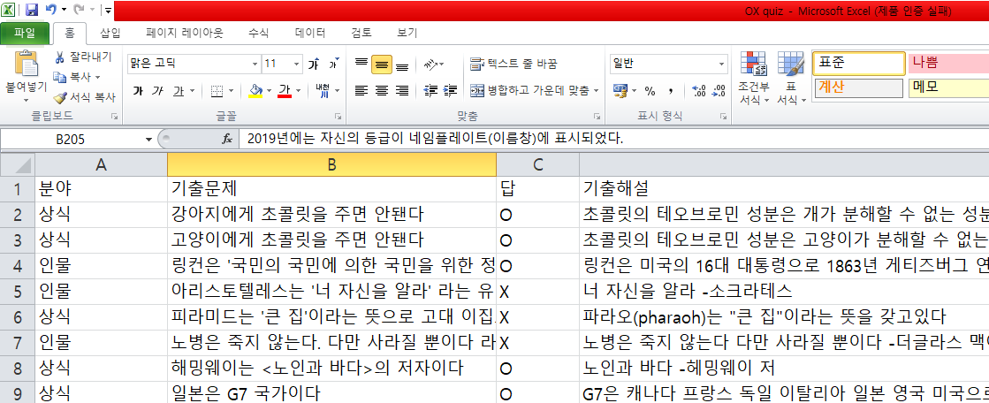
Task: Open font (글꼴) group dialog launcher
Action: pyautogui.click(x=339, y=117)
